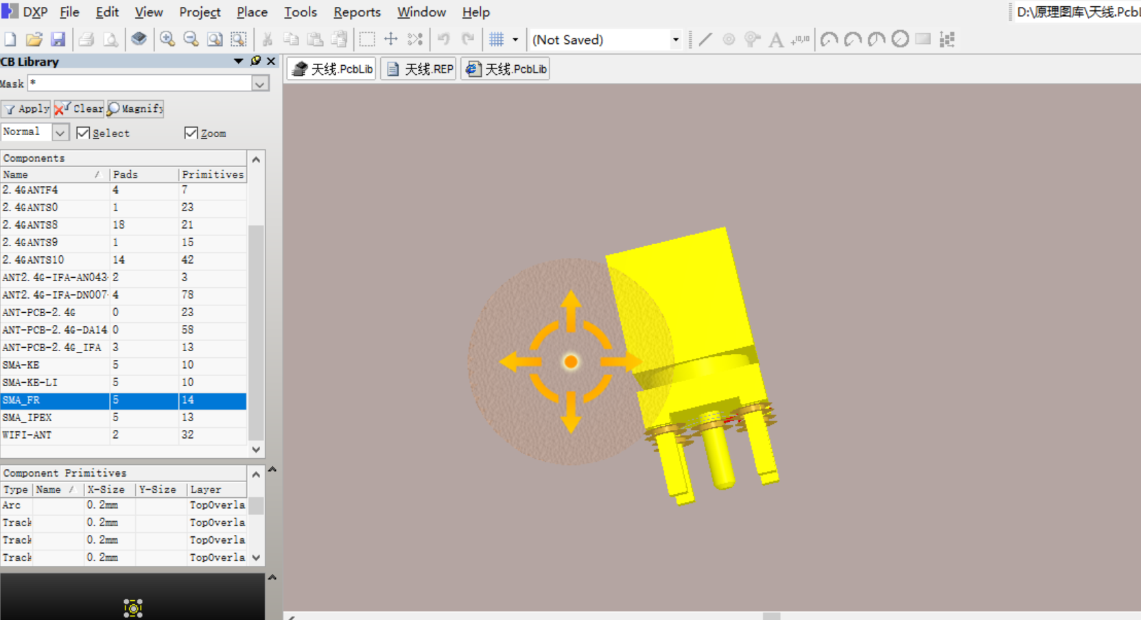Zoom out of the PCB view
The image size is (1141, 620).
pyautogui.click(x=191, y=39)
